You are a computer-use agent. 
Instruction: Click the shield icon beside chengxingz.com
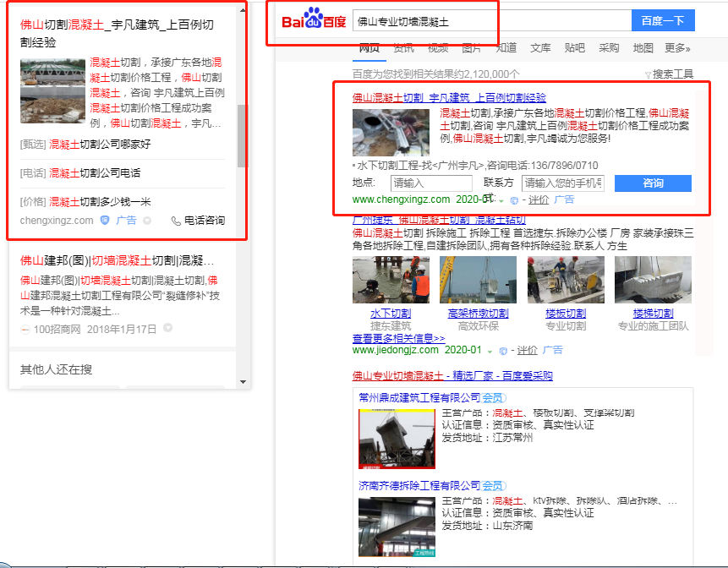[105, 221]
